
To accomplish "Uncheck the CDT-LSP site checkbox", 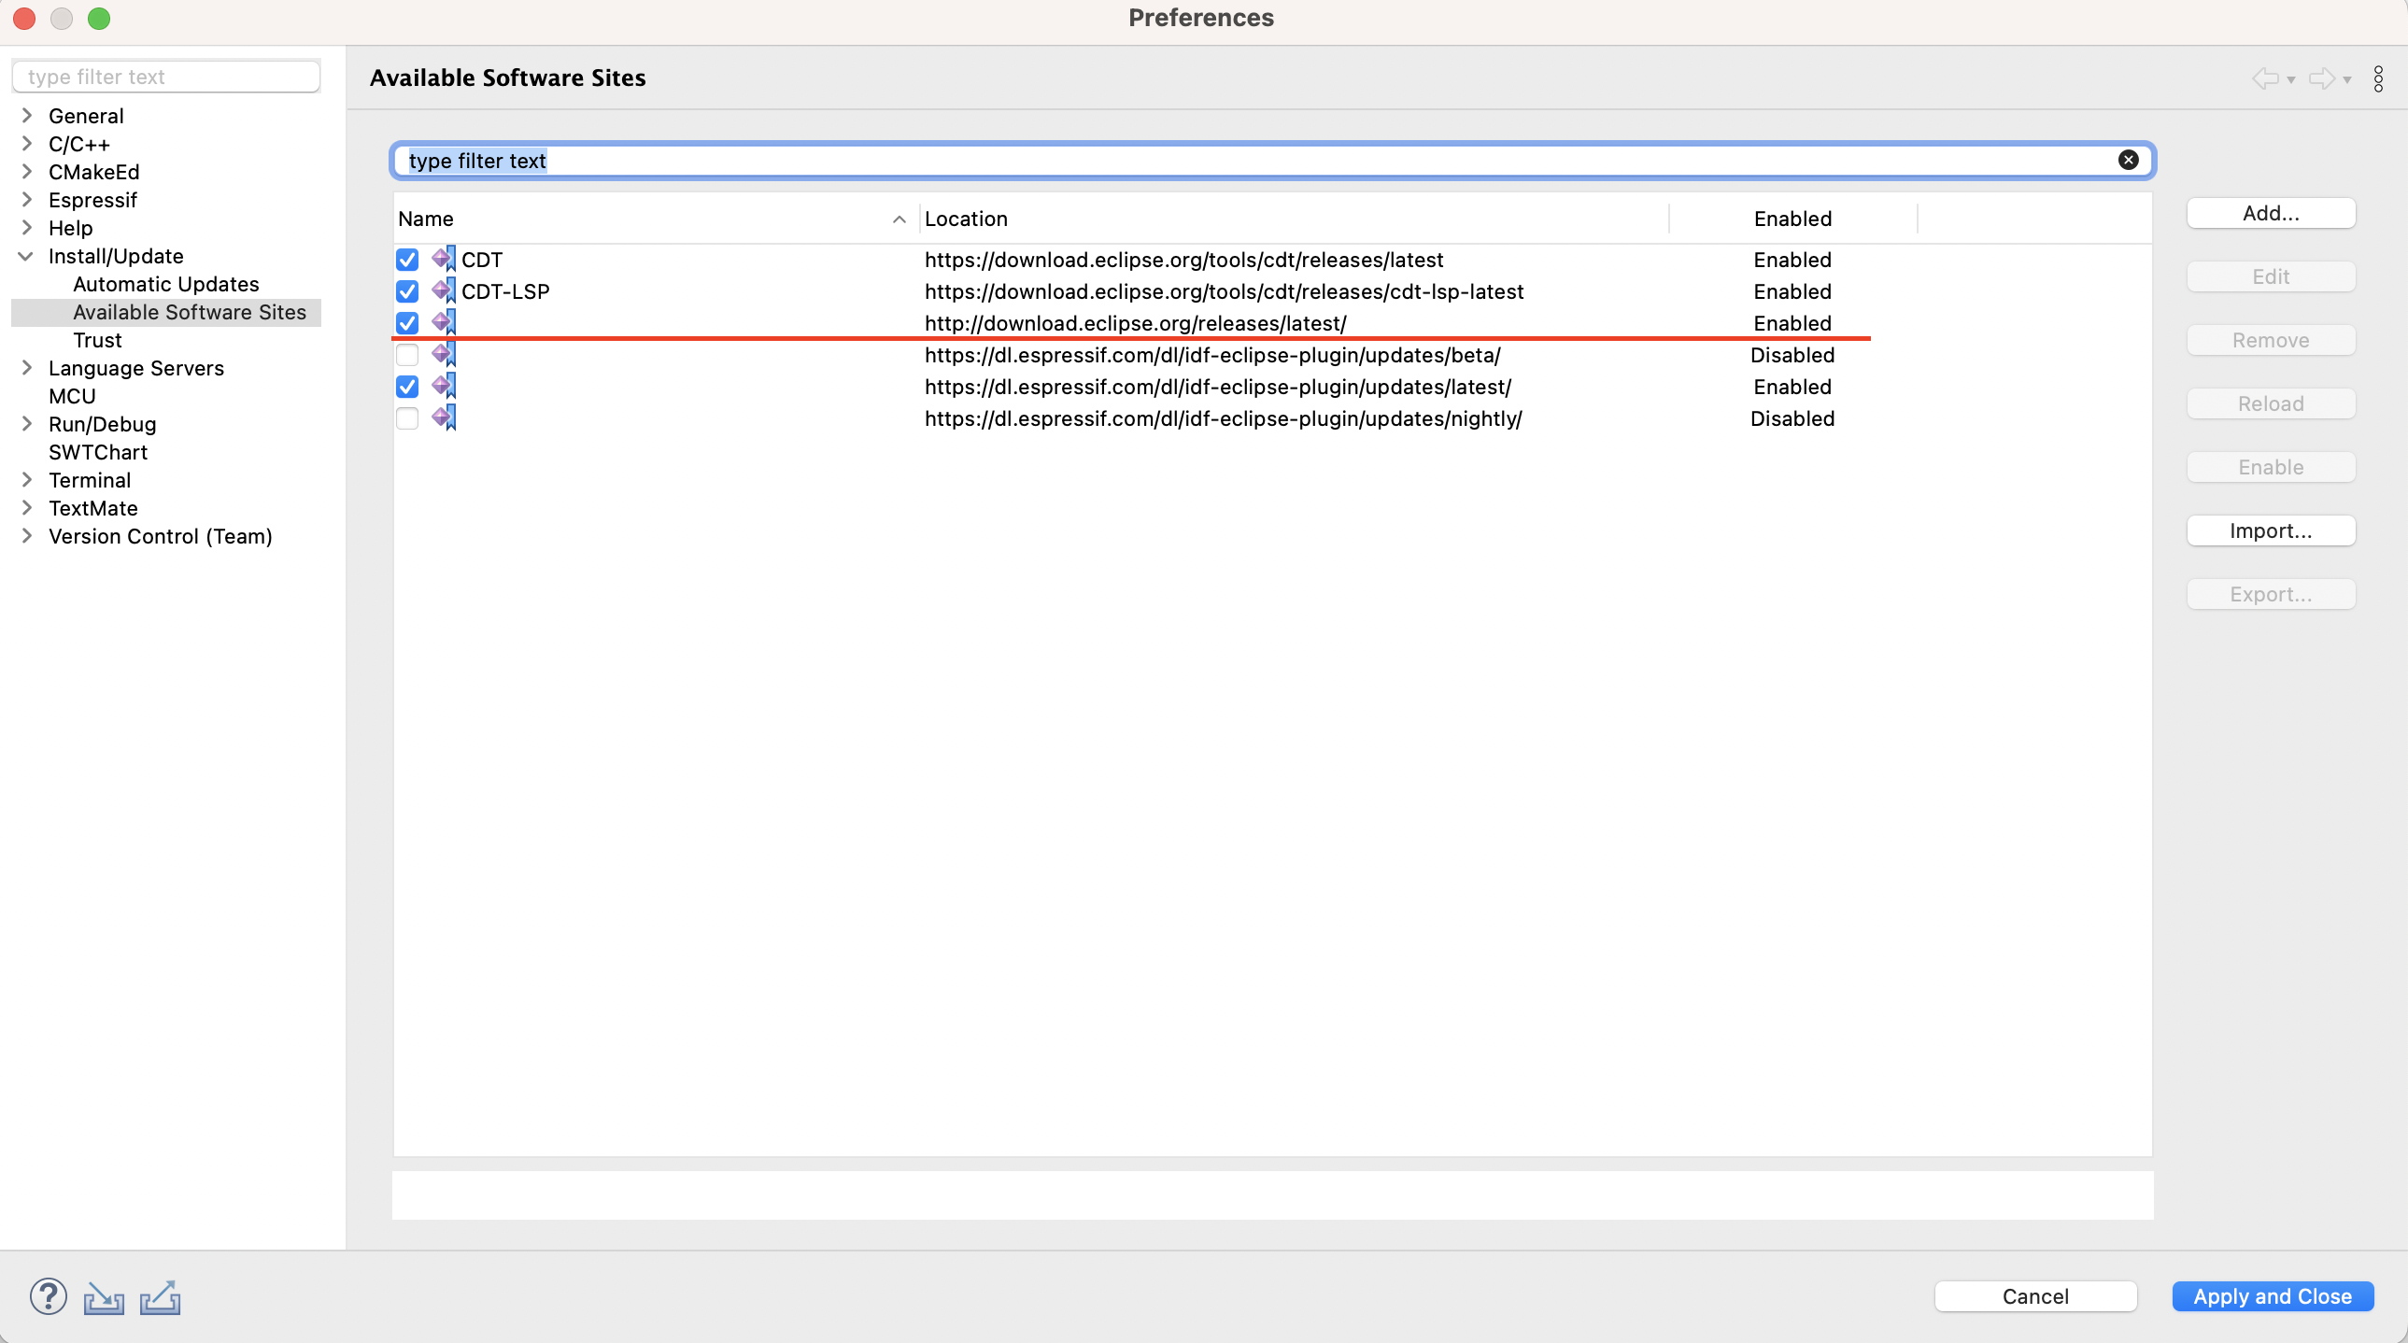I will pos(406,291).
